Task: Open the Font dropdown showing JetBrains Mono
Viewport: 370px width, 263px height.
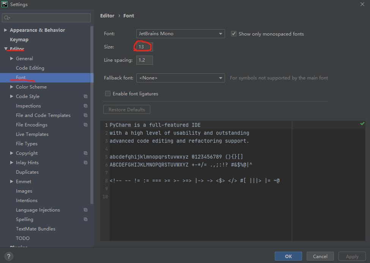Action: click(181, 34)
